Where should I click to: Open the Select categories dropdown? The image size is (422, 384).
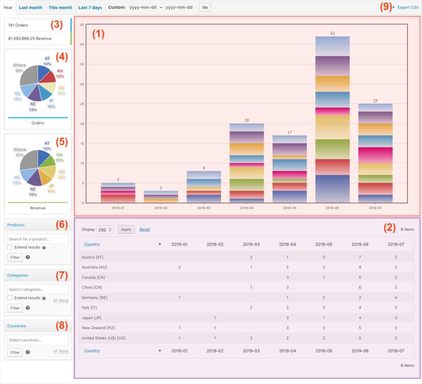click(x=38, y=289)
